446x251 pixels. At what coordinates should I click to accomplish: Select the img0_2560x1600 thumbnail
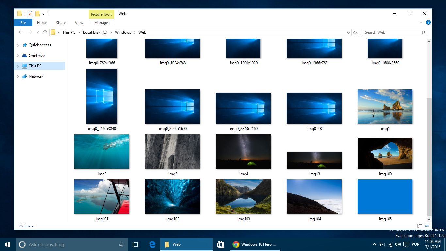[x=172, y=107]
